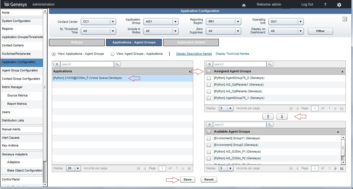This screenshot has height=189, width=353.
Task: Clear the Available Agent Groups search with X
Action: [x=209, y=125]
